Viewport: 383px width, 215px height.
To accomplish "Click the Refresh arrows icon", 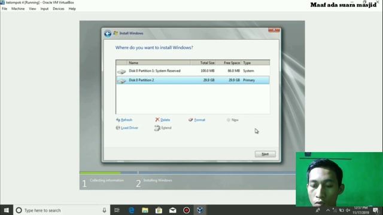I will tap(118, 120).
